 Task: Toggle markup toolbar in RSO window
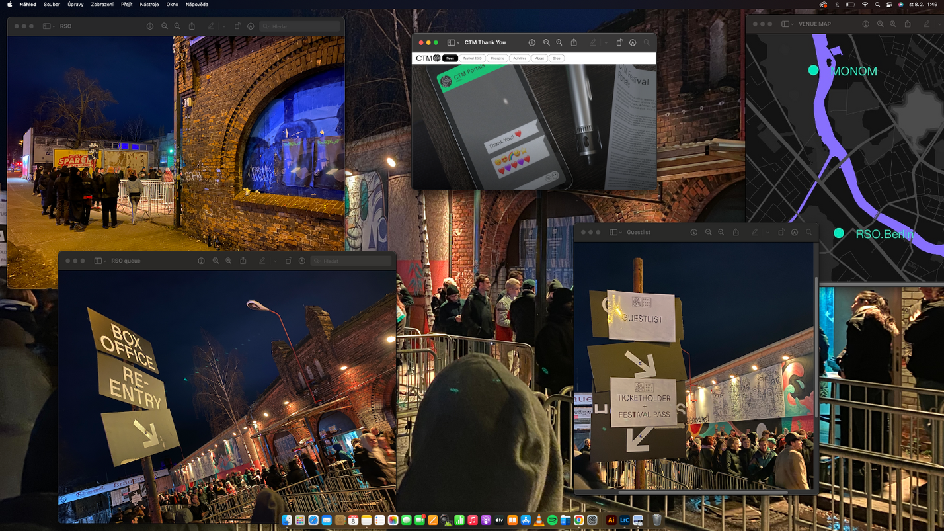click(x=251, y=26)
